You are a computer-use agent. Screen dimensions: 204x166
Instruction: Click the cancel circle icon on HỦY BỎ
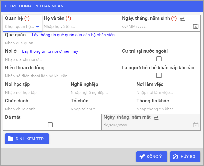point(175,157)
